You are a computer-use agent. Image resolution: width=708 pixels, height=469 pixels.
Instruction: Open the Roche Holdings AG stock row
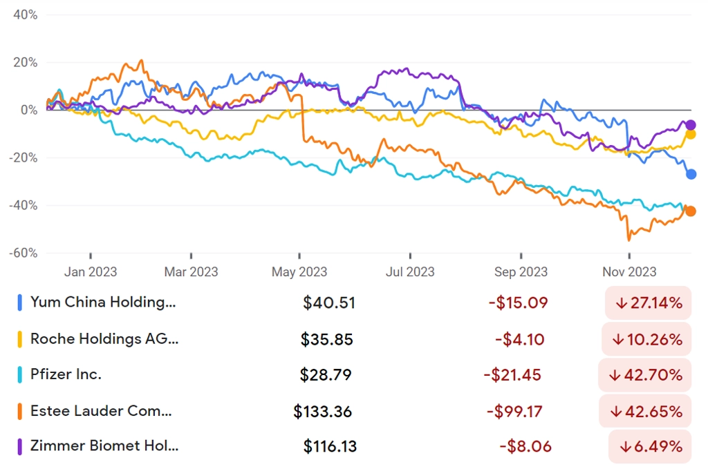(x=354, y=339)
